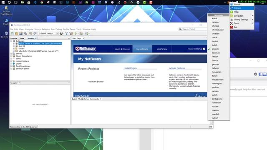Click the red Exit icon in Wamp menu
Screen dimensions: 267x150
click(232, 27)
